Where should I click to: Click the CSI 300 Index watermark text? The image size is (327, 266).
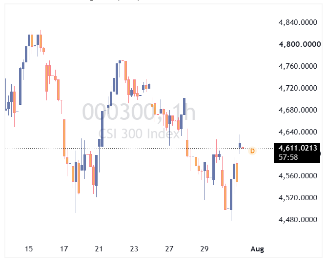[x=139, y=133]
